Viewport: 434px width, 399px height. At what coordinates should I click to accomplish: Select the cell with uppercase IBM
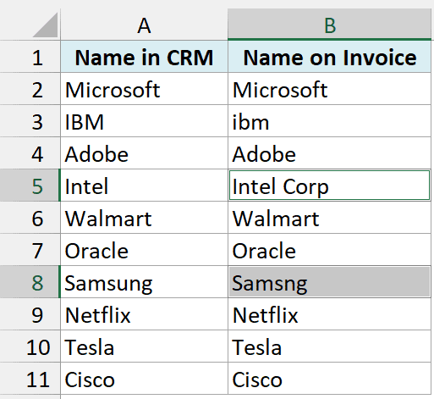coord(144,121)
